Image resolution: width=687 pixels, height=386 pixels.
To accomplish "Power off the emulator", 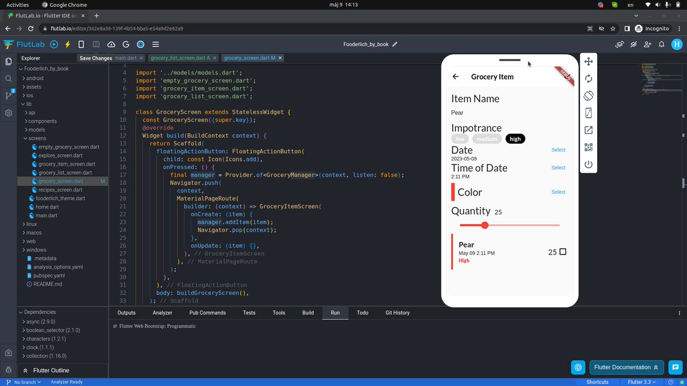I will [589, 165].
